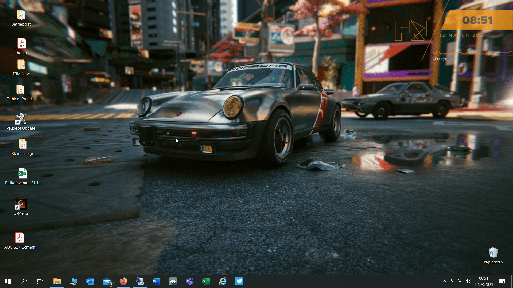Open Outlook from the taskbar
Image resolution: width=513 pixels, height=288 pixels.
pyautogui.click(x=90, y=281)
